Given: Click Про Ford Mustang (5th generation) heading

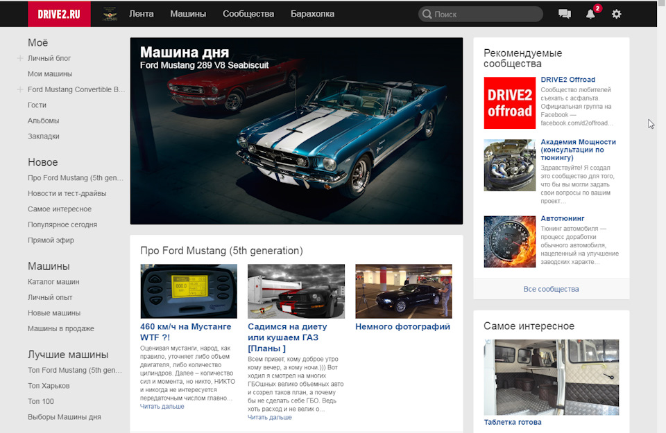Looking at the screenshot, I should click(221, 251).
